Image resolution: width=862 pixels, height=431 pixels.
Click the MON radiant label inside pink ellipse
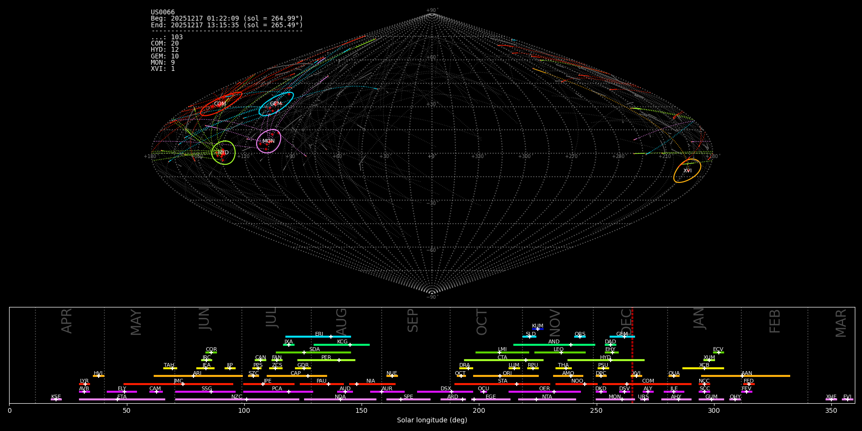[x=269, y=141]
